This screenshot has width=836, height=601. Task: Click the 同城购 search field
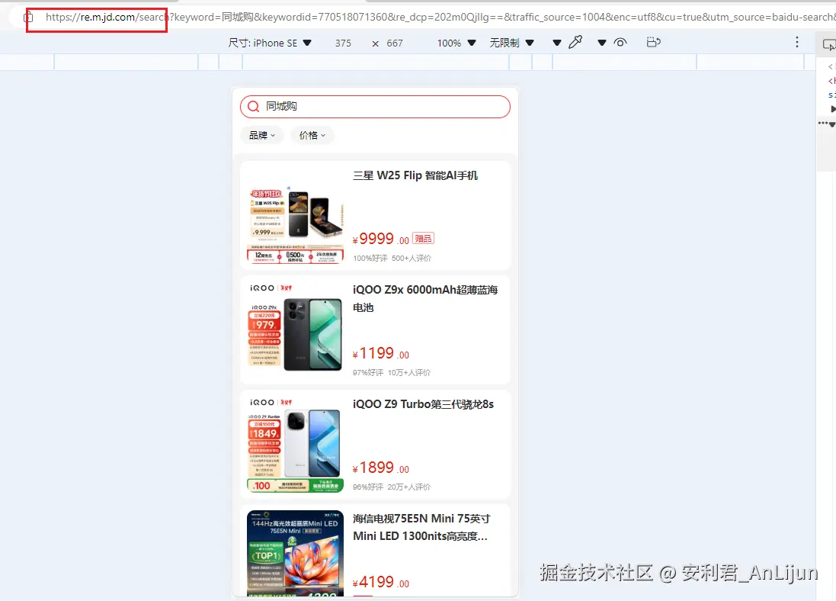pyautogui.click(x=376, y=107)
